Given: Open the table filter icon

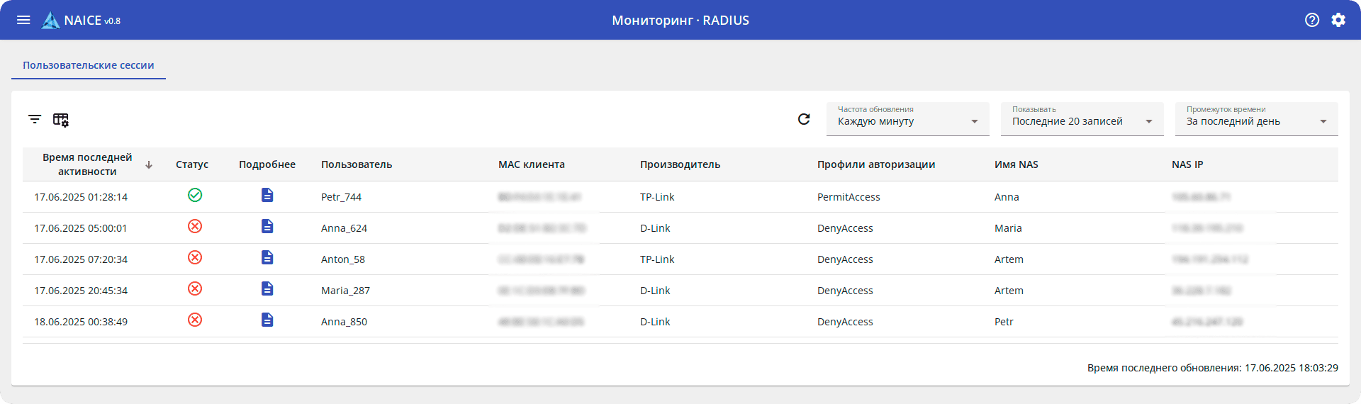Looking at the screenshot, I should (35, 119).
